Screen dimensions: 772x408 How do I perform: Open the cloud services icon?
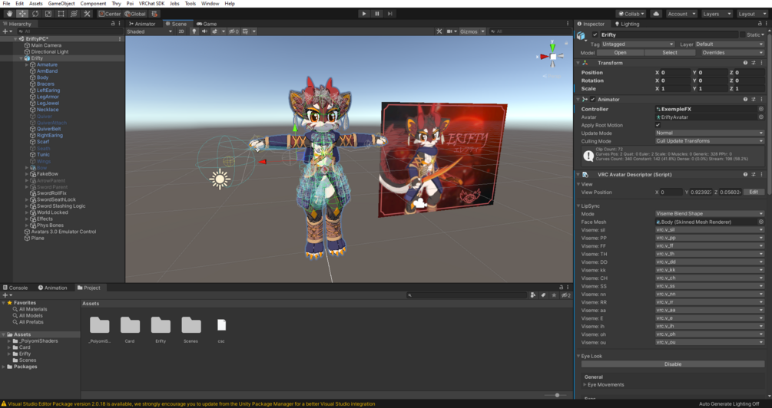(x=656, y=14)
